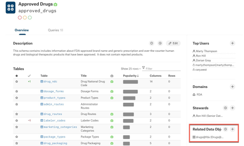The image size is (244, 146).
Task: Select the green endorsement circle
Action: [30, 18]
